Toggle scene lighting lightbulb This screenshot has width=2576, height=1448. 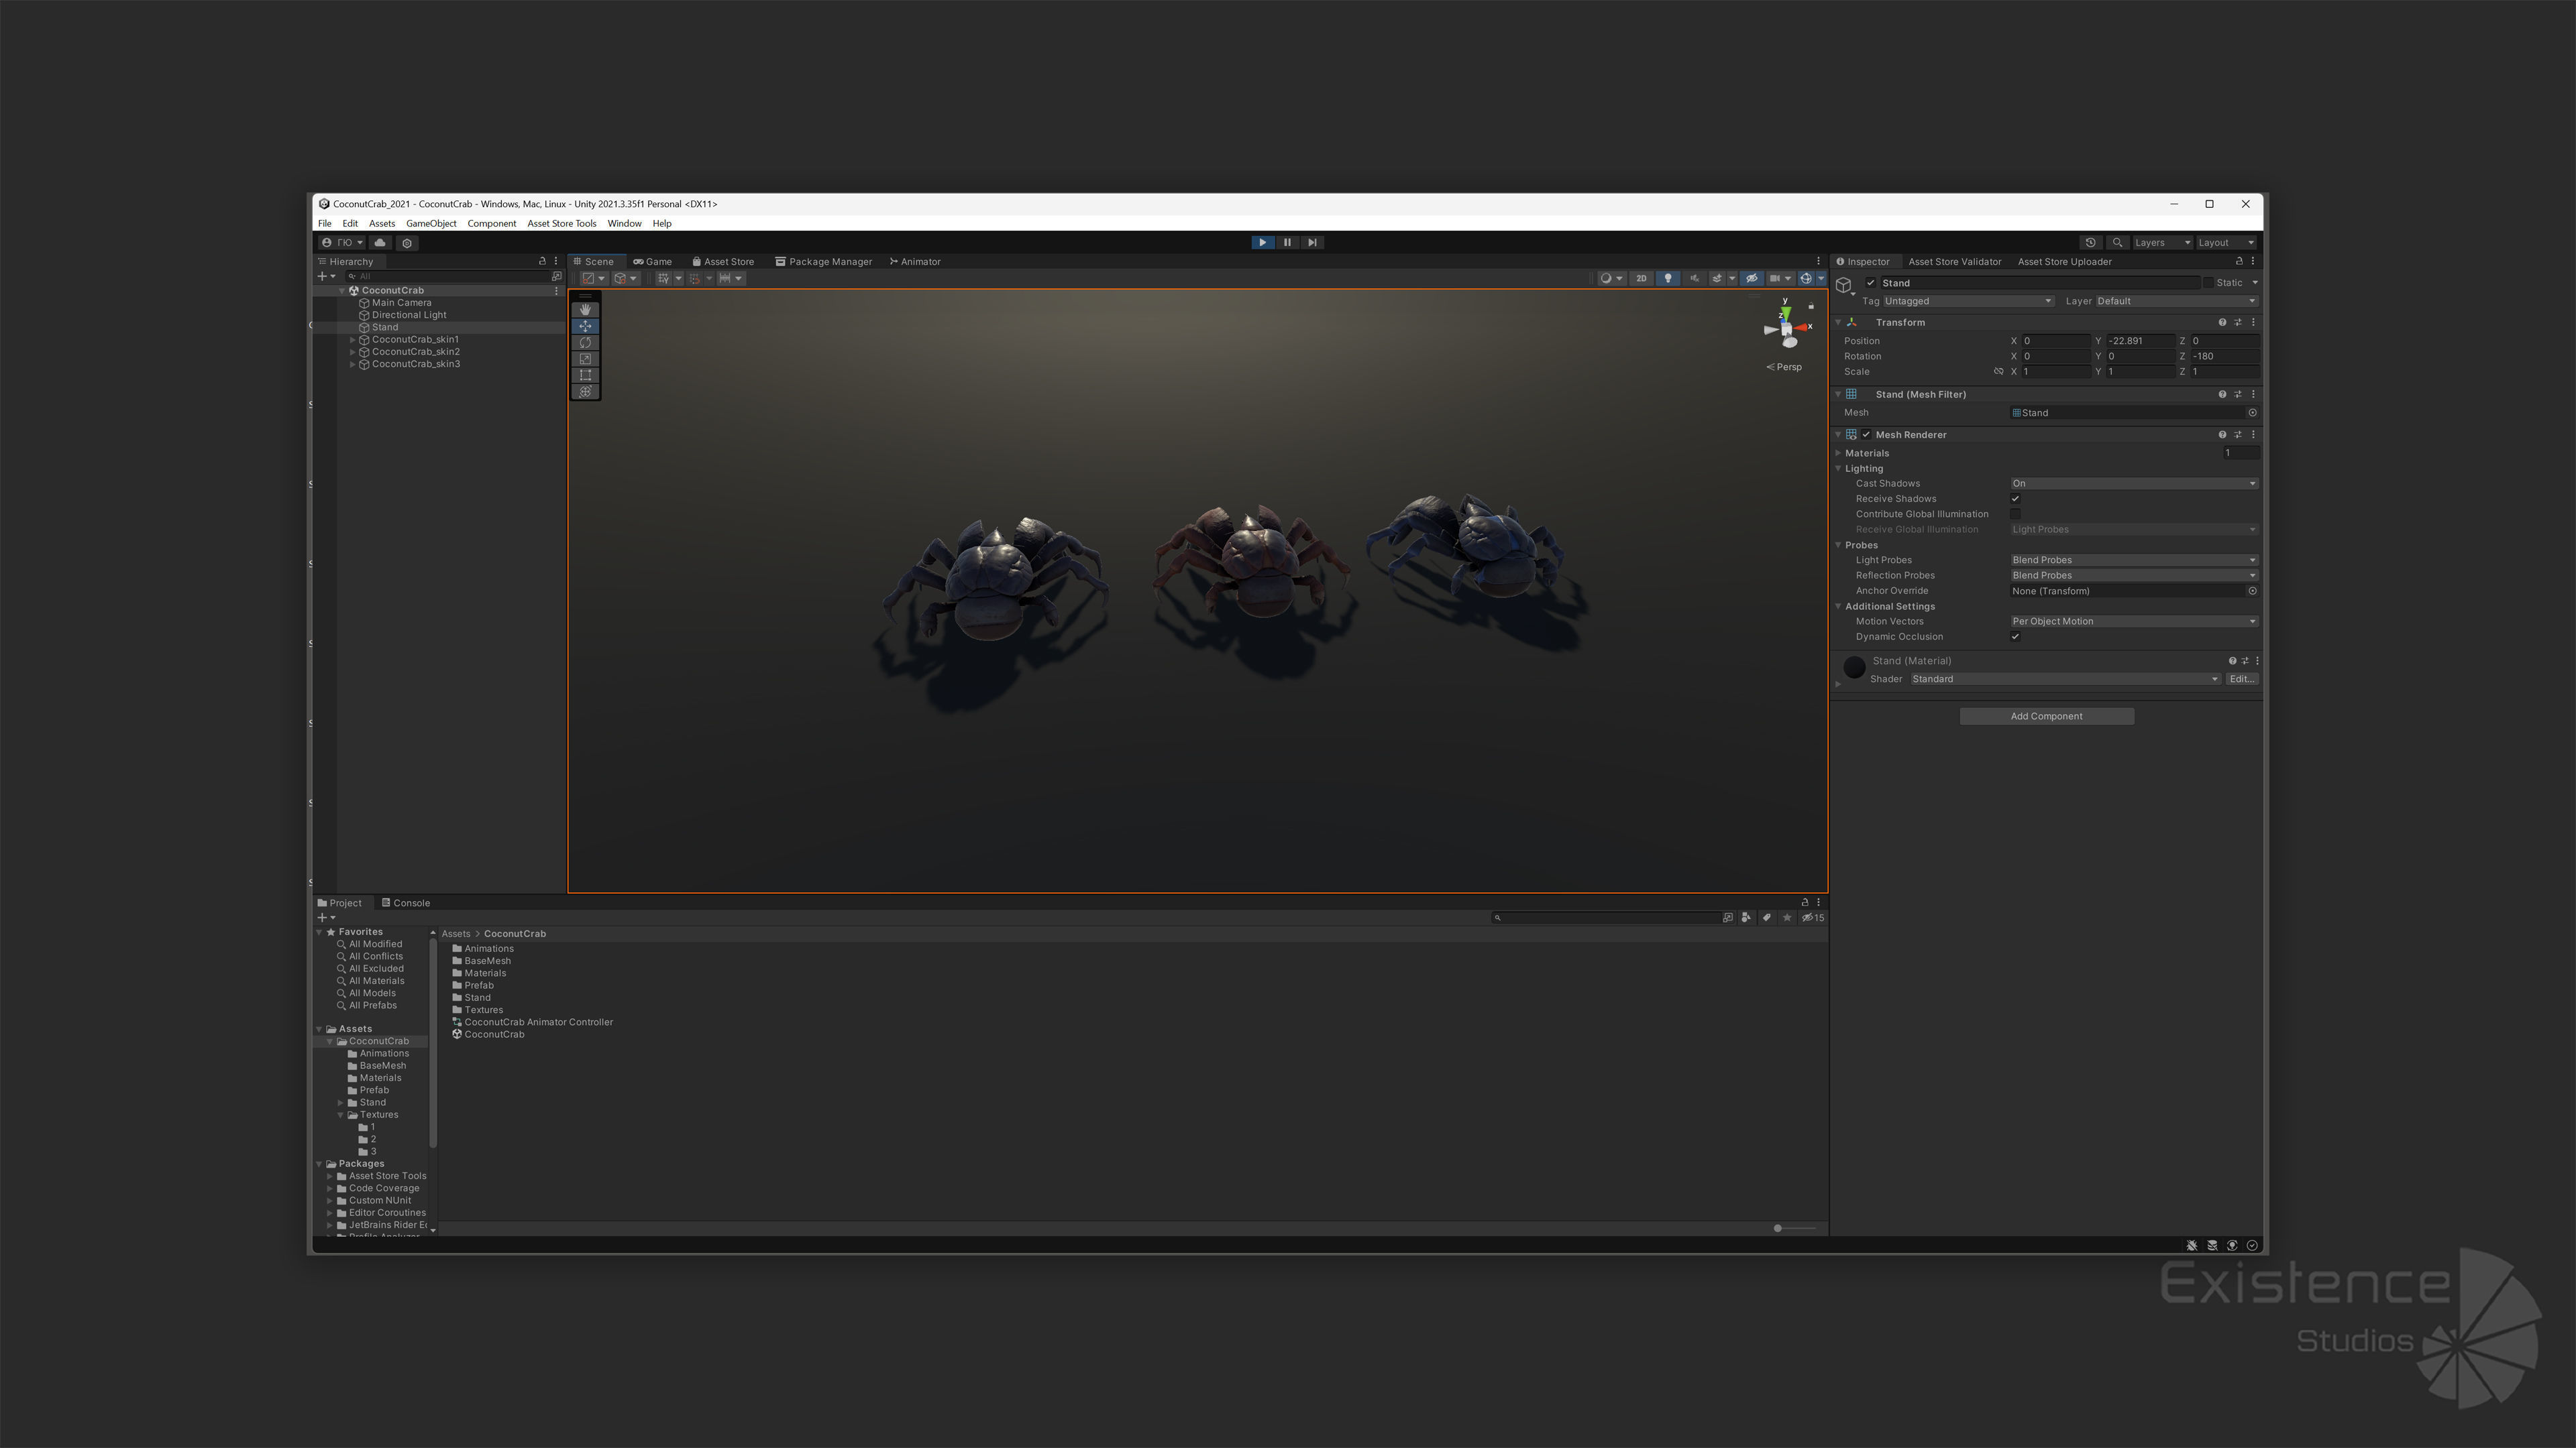[x=1667, y=279]
